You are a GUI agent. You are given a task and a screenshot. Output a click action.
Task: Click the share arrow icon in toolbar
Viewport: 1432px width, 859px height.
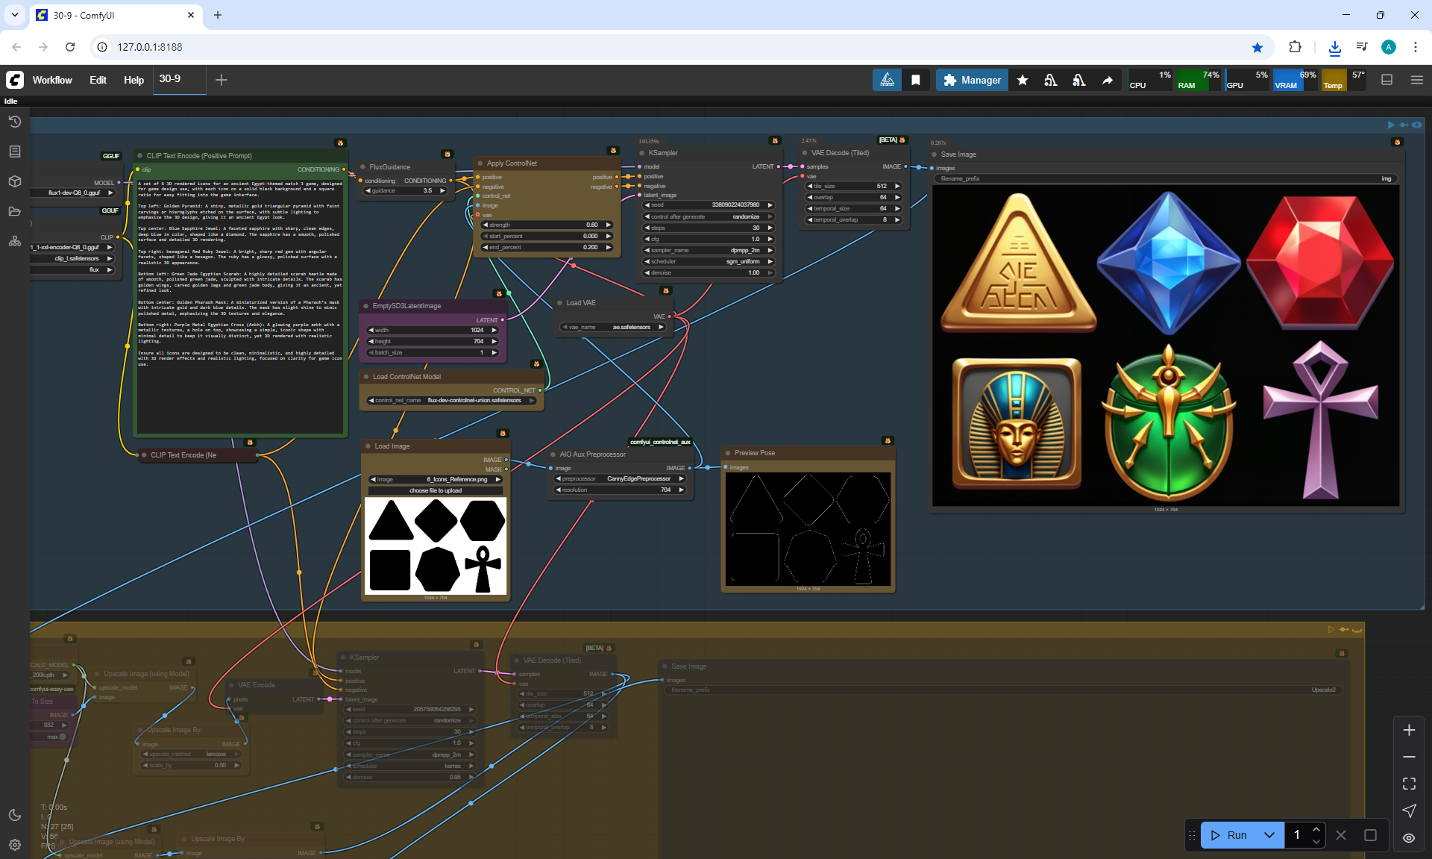(x=1108, y=80)
